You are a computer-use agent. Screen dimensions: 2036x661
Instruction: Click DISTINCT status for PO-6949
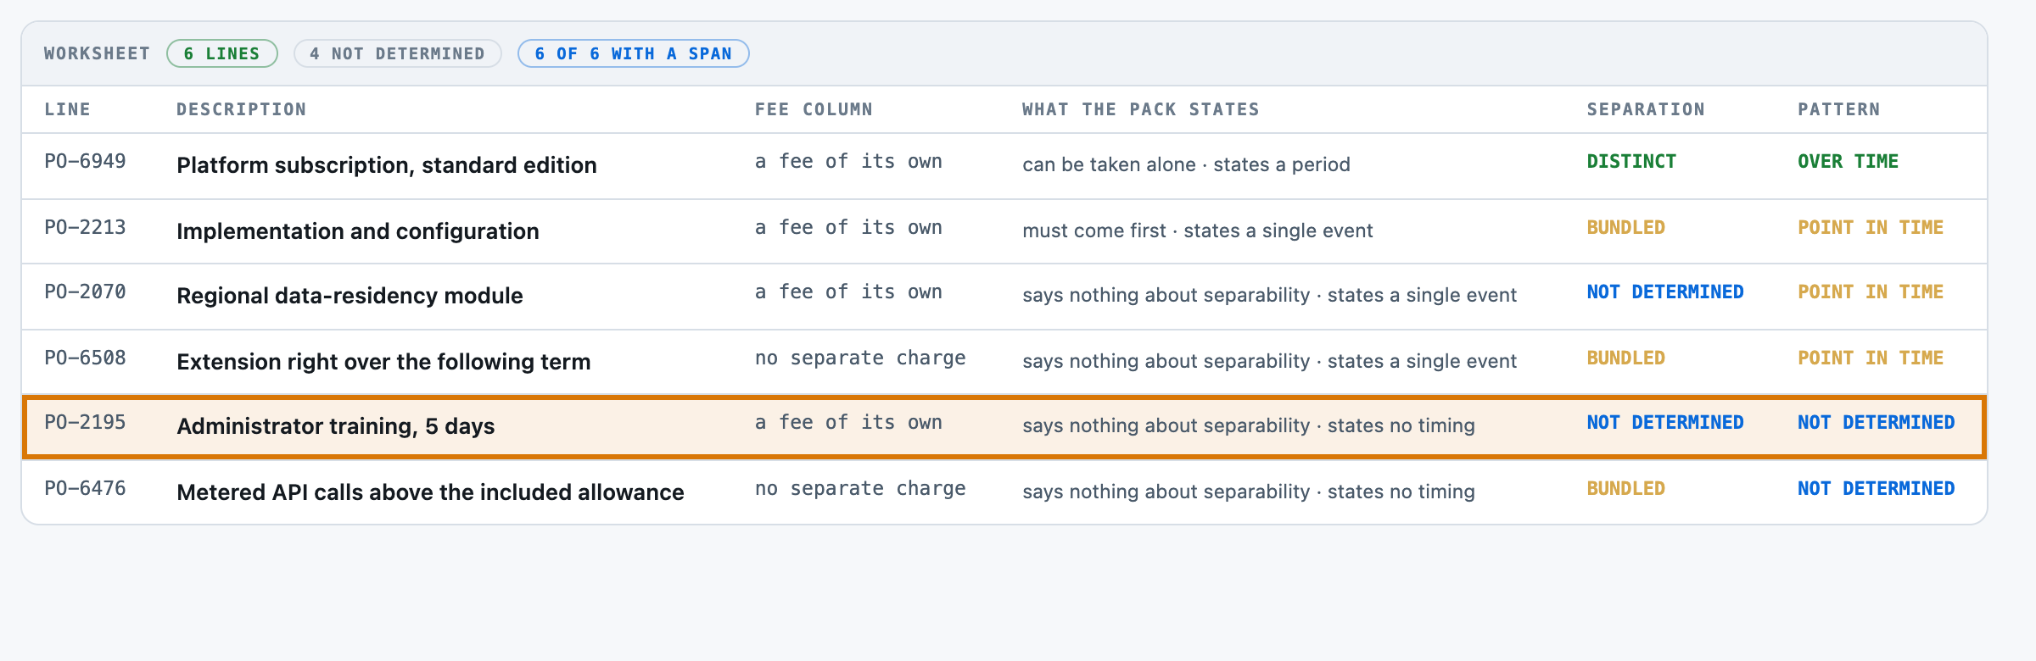tap(1631, 161)
